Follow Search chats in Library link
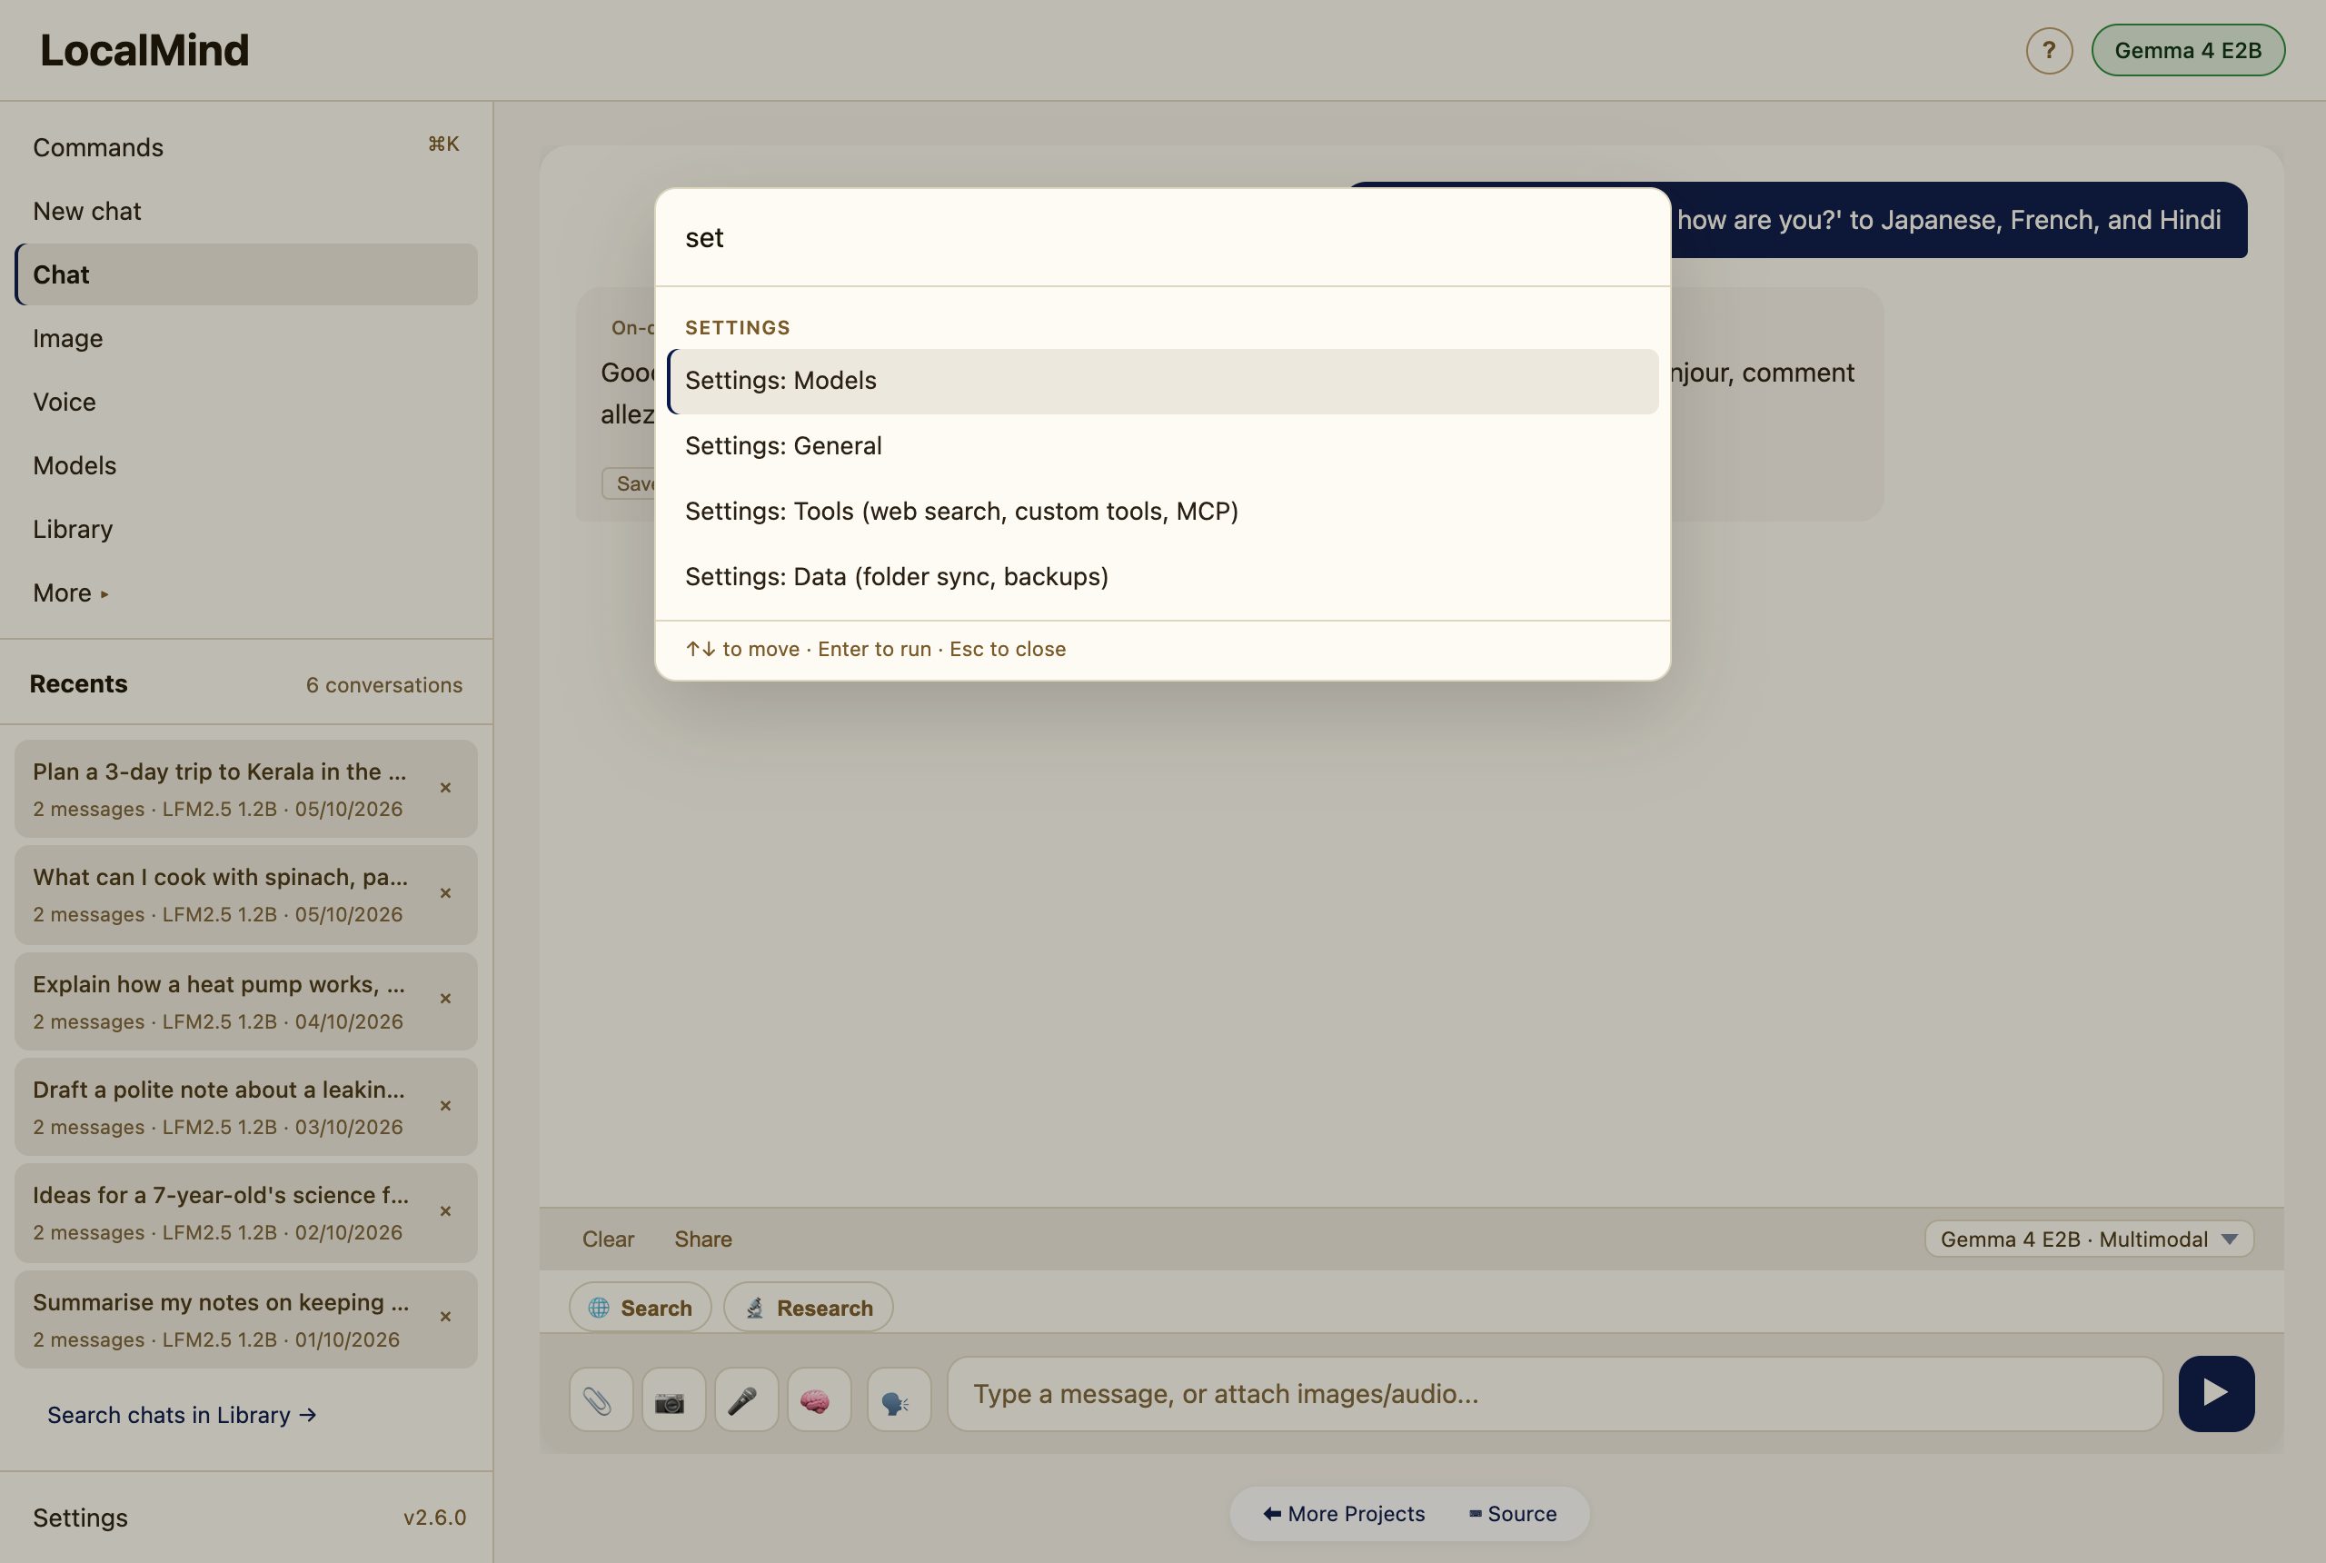Viewport: 2326px width, 1563px height. tap(182, 1416)
